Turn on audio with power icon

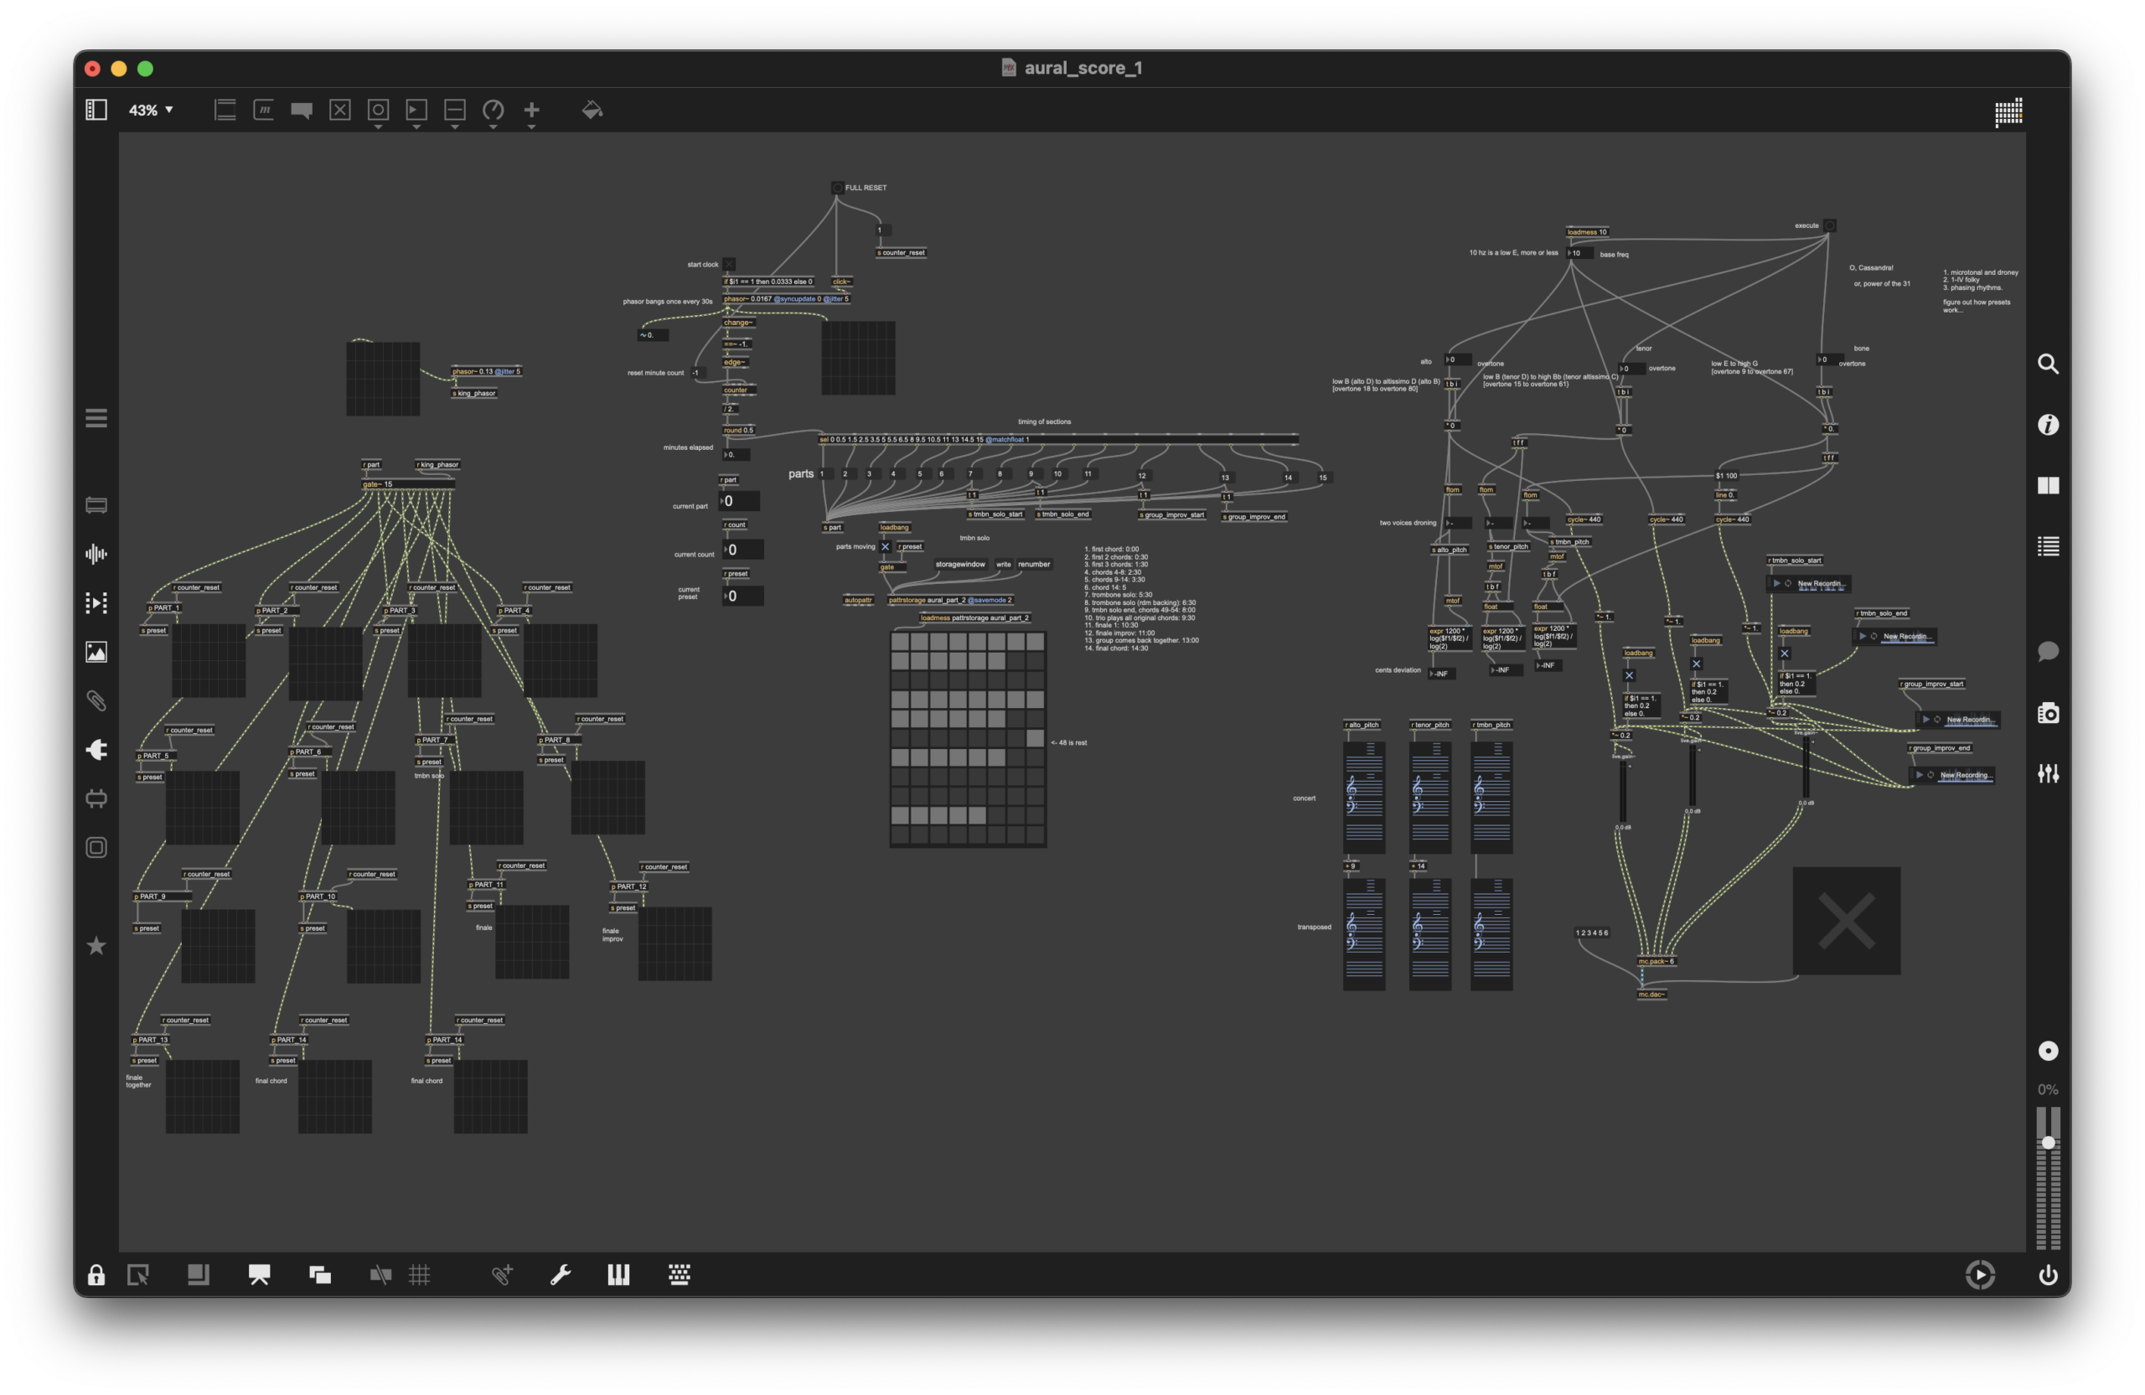click(2048, 1275)
